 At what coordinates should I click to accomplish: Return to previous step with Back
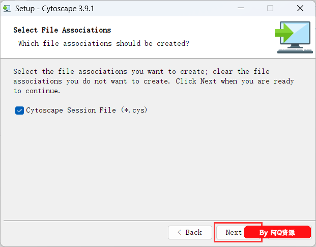[190, 232]
